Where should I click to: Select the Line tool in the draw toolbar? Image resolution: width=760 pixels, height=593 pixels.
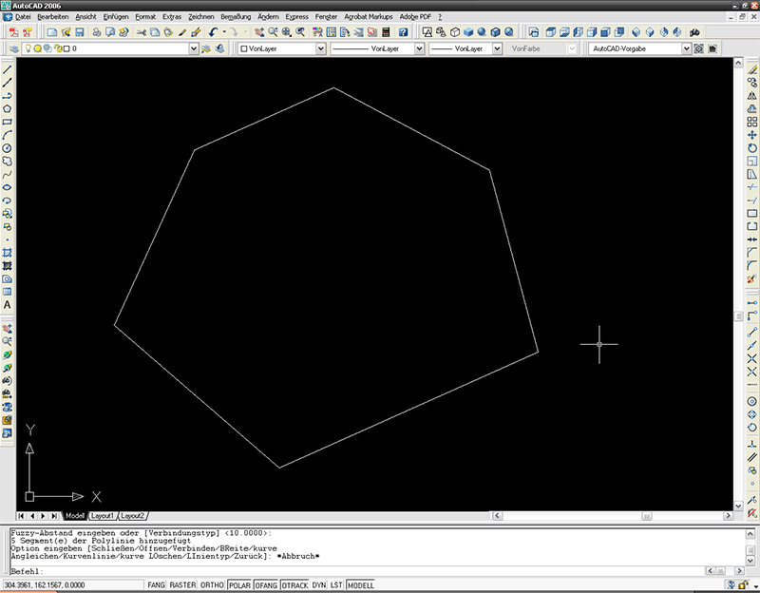click(x=7, y=69)
